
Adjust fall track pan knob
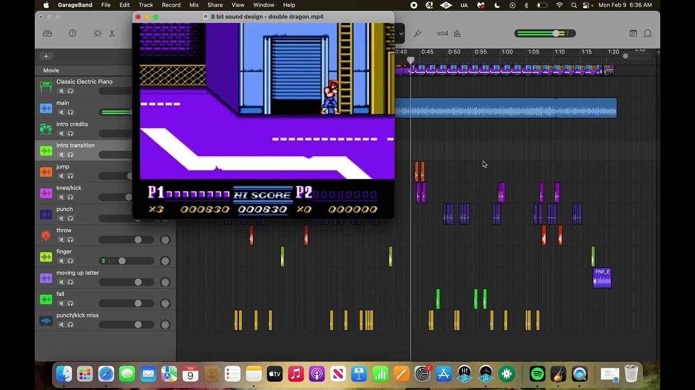click(x=165, y=303)
